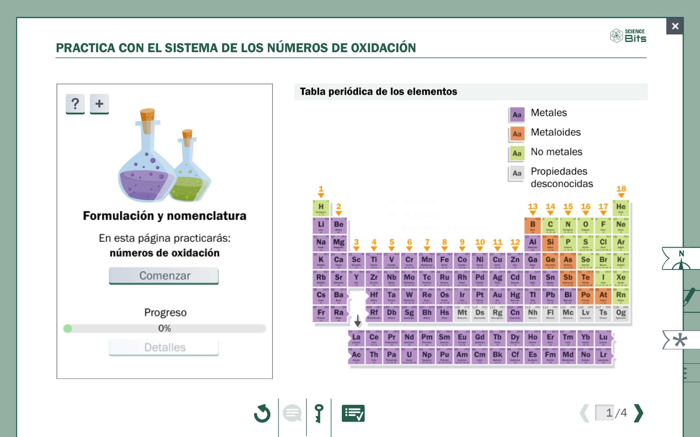
Task: Select the sodium Na element cell
Action: pos(321,243)
